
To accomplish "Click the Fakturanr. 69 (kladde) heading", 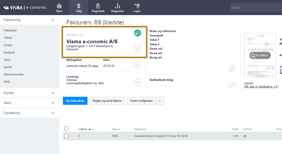I will point(95,22).
